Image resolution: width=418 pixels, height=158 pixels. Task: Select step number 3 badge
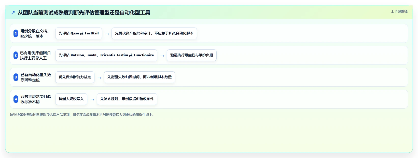[x=16, y=77]
